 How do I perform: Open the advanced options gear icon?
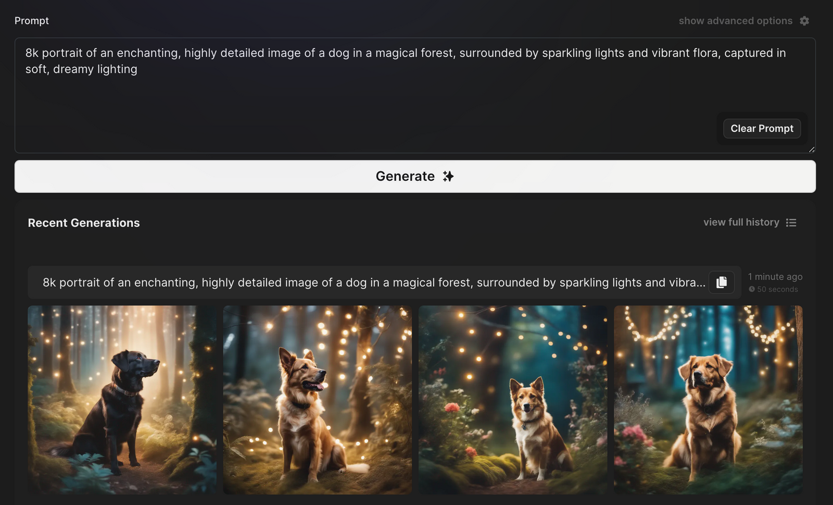tap(804, 21)
